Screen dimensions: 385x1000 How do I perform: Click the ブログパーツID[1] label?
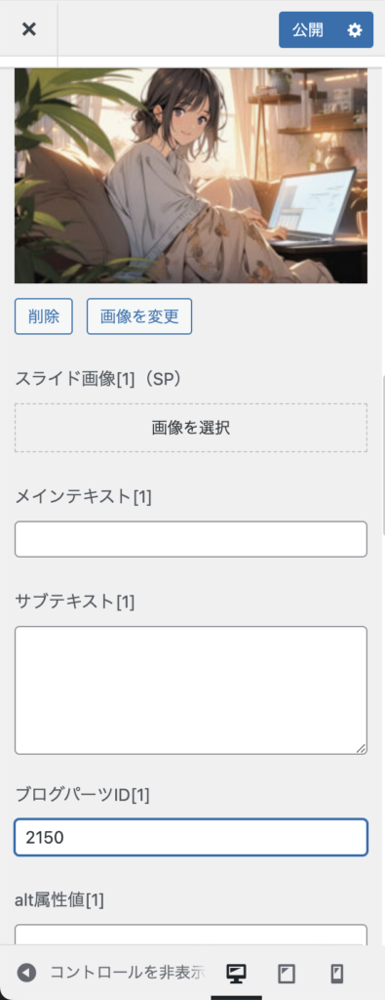(82, 795)
